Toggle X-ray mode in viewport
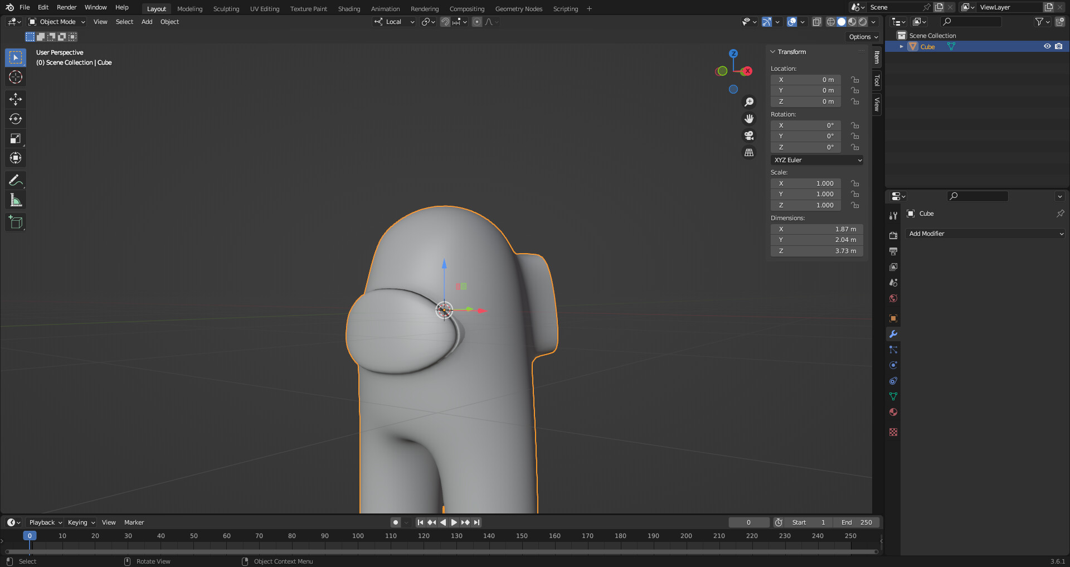This screenshot has height=567, width=1070. [x=817, y=22]
